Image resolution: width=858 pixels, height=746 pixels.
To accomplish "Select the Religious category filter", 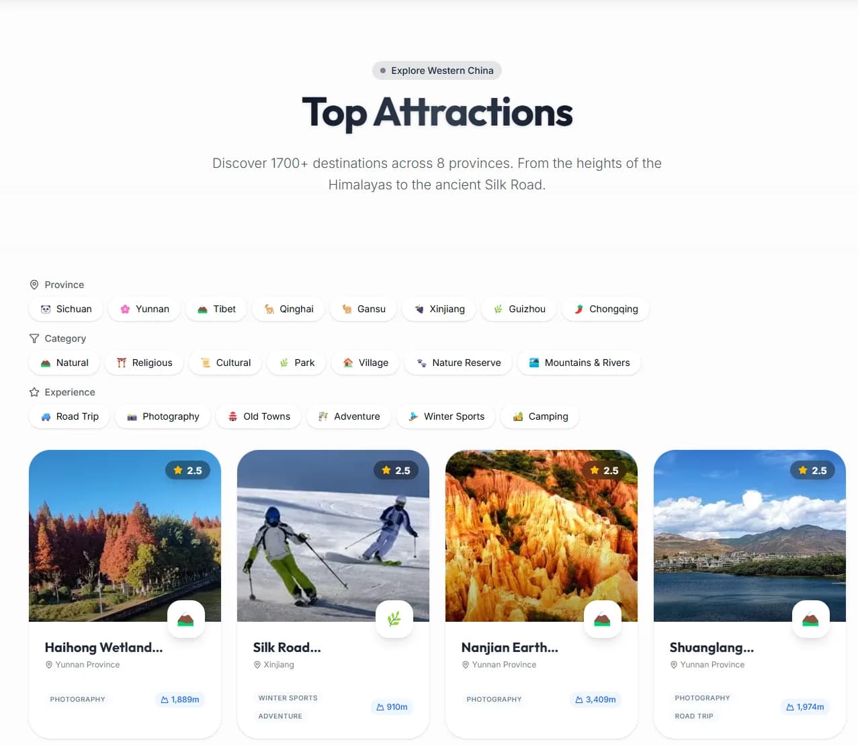I will pyautogui.click(x=144, y=363).
